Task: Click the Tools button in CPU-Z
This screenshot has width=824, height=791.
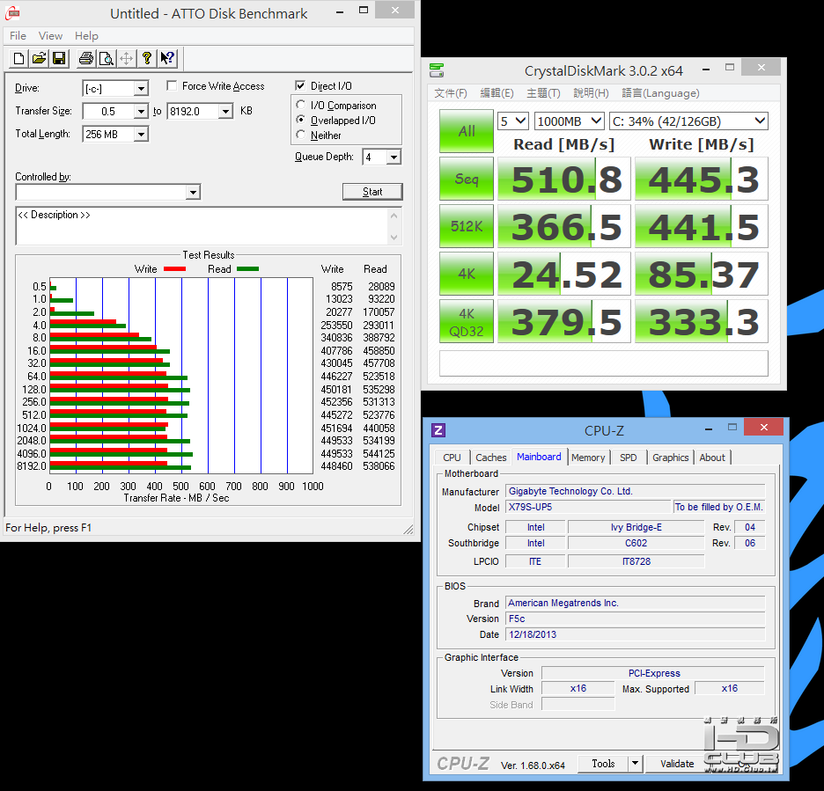Action: click(x=603, y=763)
